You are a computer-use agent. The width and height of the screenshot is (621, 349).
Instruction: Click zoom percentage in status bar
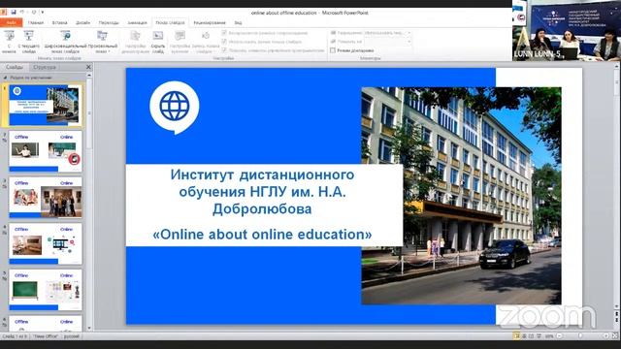pos(549,336)
